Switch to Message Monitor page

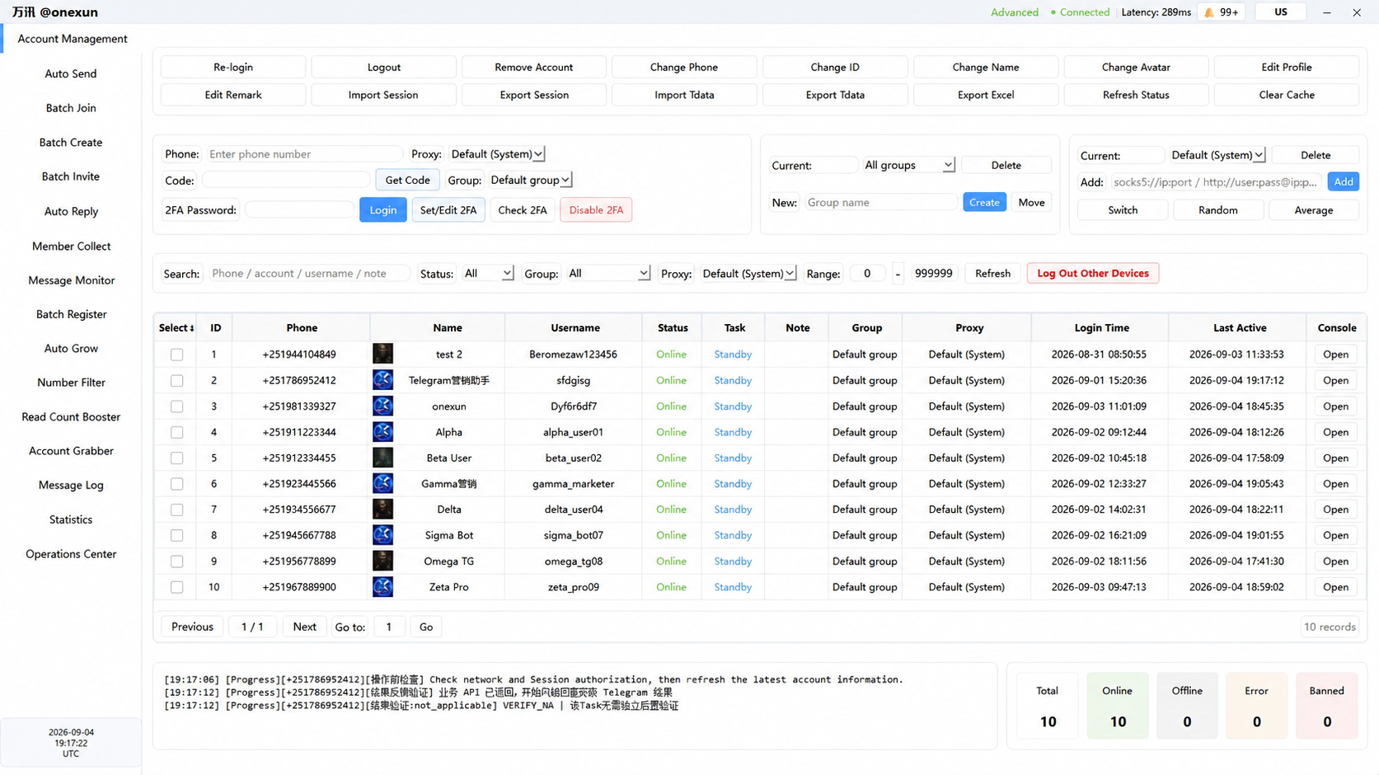point(71,280)
